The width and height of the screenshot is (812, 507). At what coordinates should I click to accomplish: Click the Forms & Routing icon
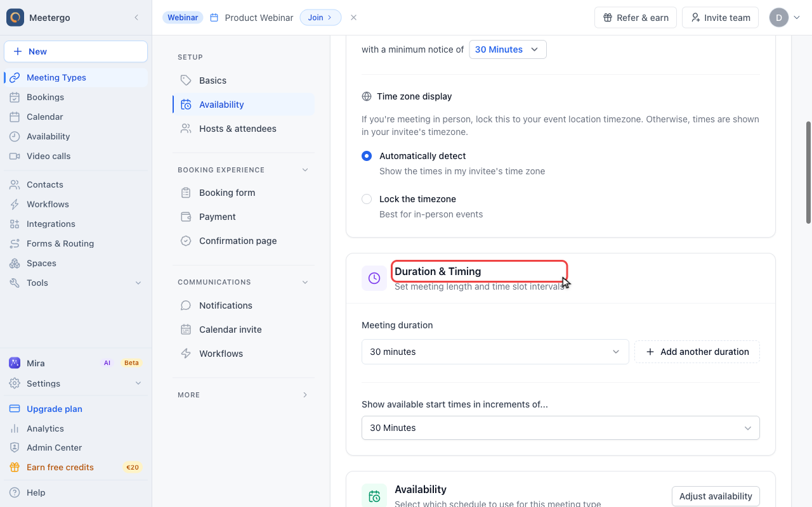pos(15,243)
